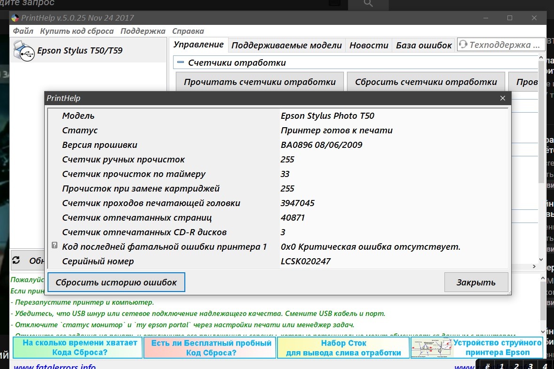Click the refresh arrows icon in left panel
This screenshot has width=554, height=369.
[16, 260]
